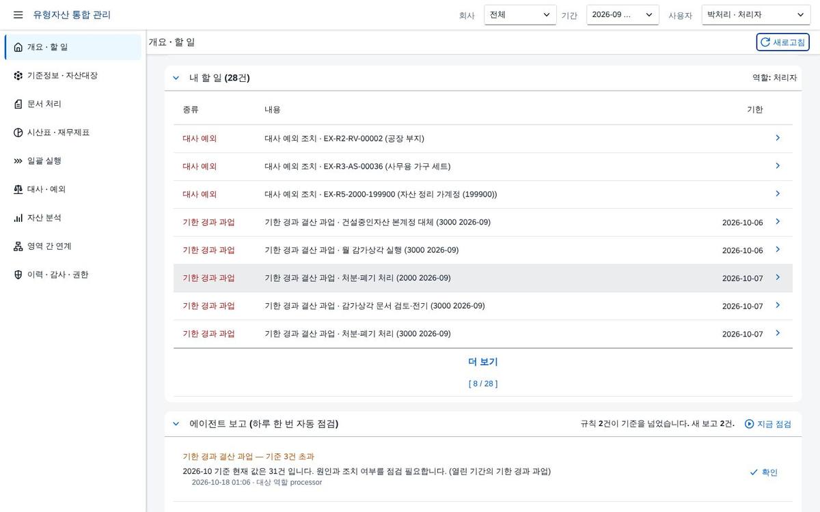This screenshot has width=820, height=512.
Task: Click the checkmark icon beside 확인
Action: click(754, 472)
